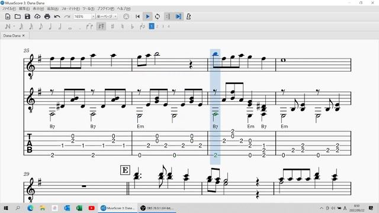Select Em chord symbol under whole-note measure
The image size is (379, 213).
click(284, 126)
